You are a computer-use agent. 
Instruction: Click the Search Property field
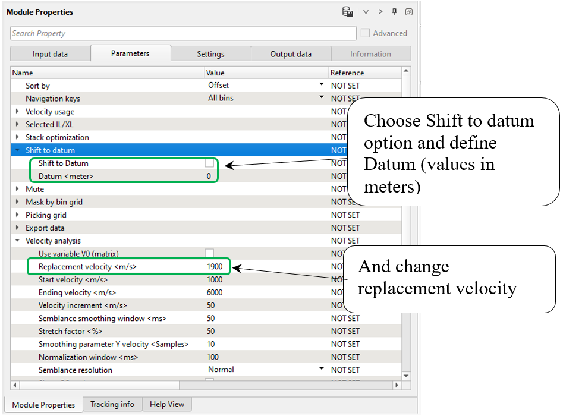183,33
